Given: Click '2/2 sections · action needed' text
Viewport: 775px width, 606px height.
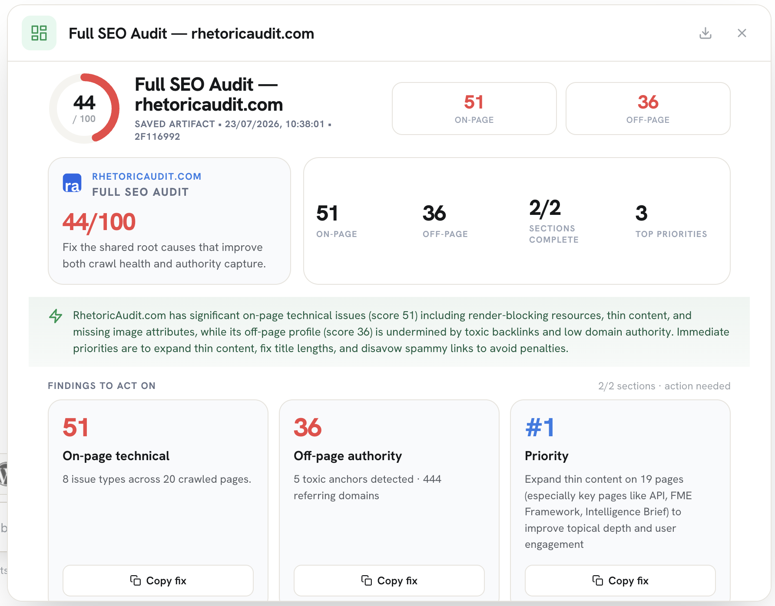Looking at the screenshot, I should 664,386.
